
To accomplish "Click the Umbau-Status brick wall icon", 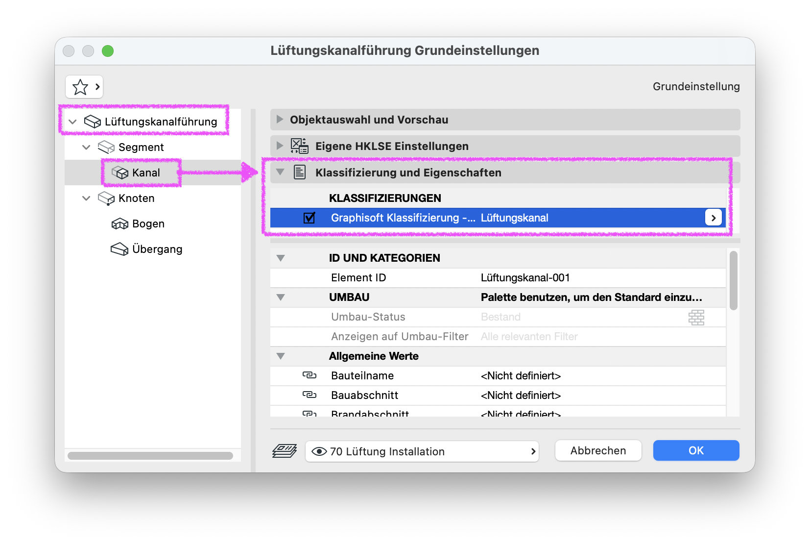I will [x=696, y=317].
